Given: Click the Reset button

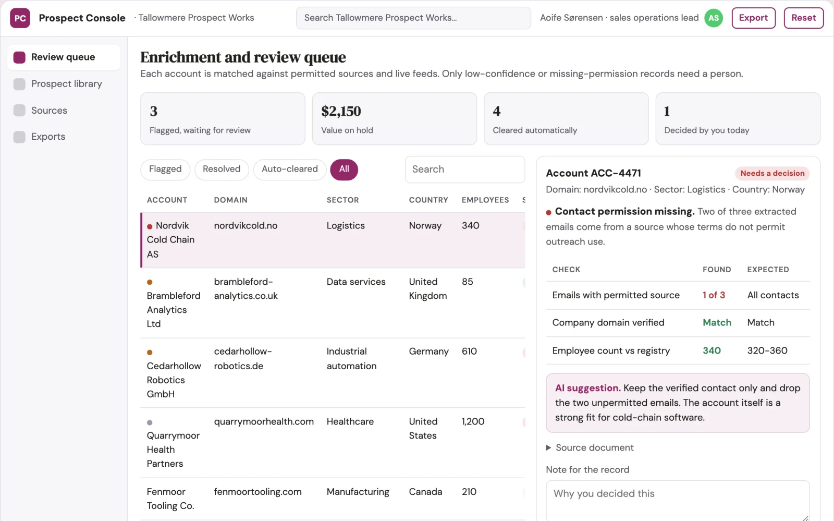Looking at the screenshot, I should tap(804, 18).
